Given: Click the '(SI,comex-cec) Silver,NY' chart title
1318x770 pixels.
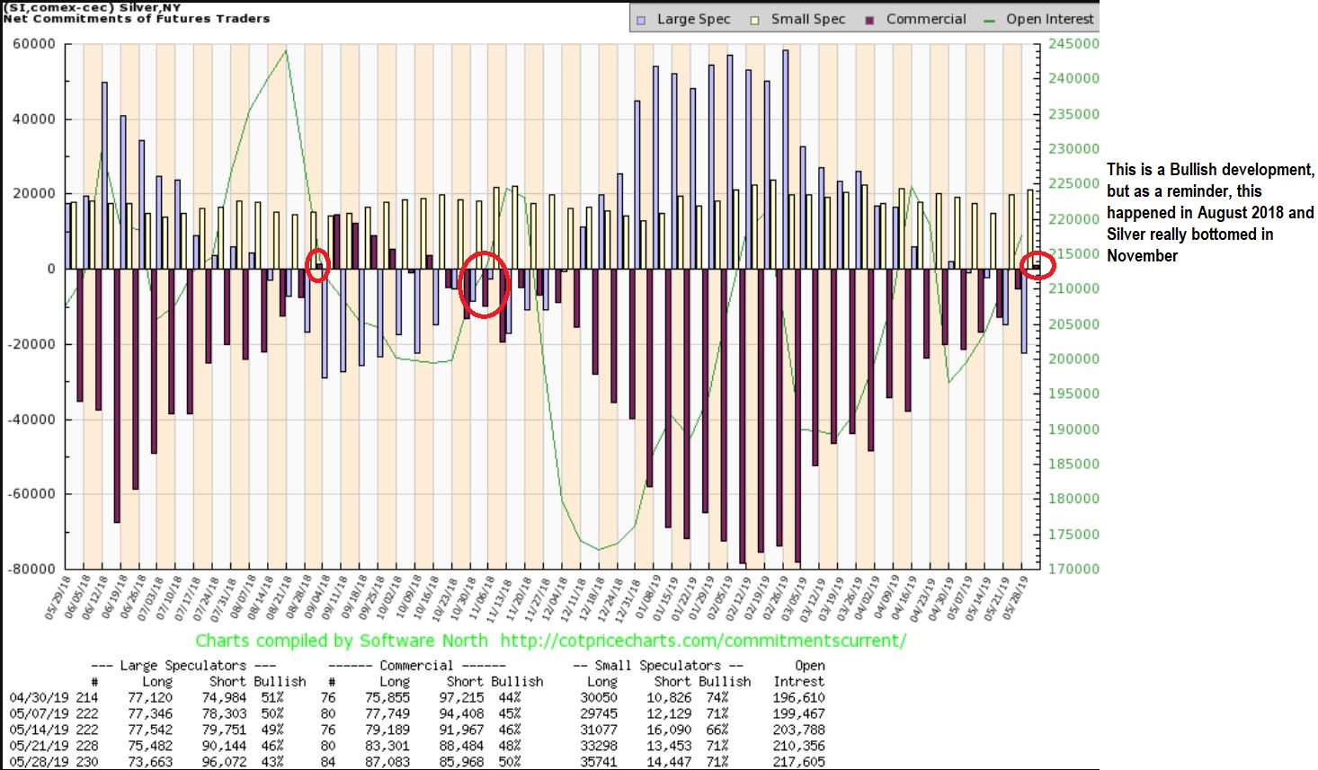Looking at the screenshot, I should pyautogui.click(x=92, y=7).
